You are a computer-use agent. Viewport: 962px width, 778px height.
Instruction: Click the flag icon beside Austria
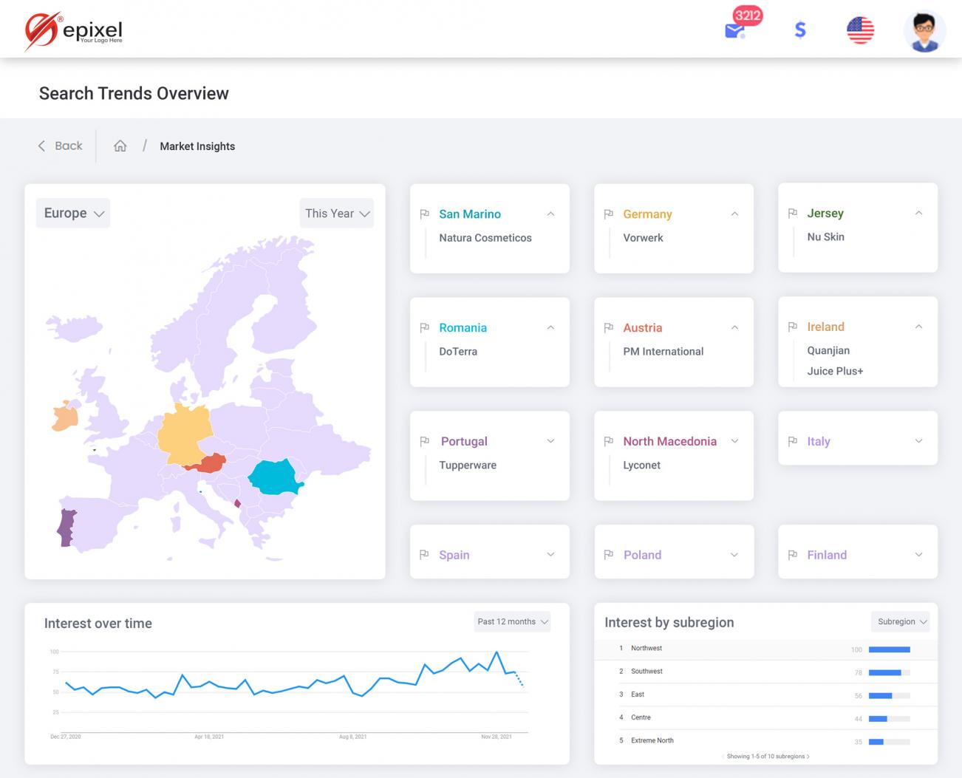(x=608, y=327)
